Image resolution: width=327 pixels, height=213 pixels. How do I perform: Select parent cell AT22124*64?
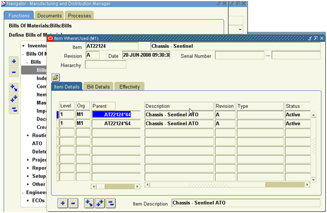(x=116, y=123)
